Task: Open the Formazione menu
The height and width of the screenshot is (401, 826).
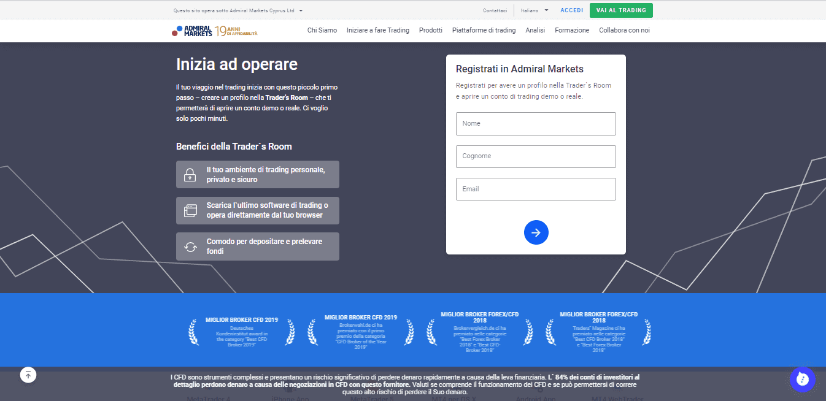Action: coord(572,30)
